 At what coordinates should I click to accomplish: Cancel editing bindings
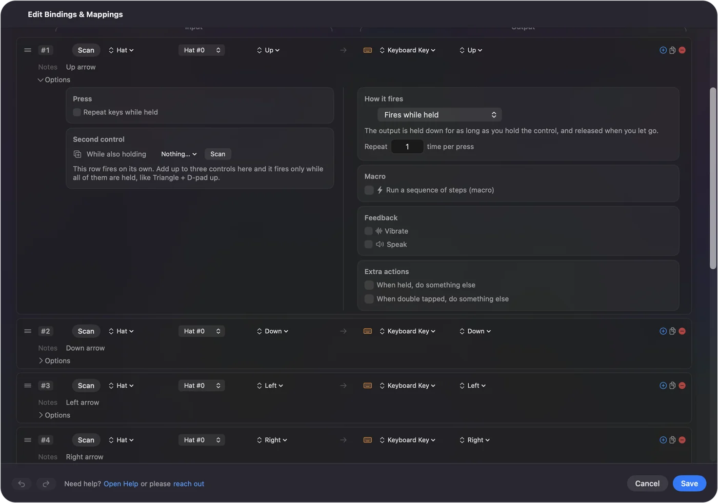tap(647, 484)
